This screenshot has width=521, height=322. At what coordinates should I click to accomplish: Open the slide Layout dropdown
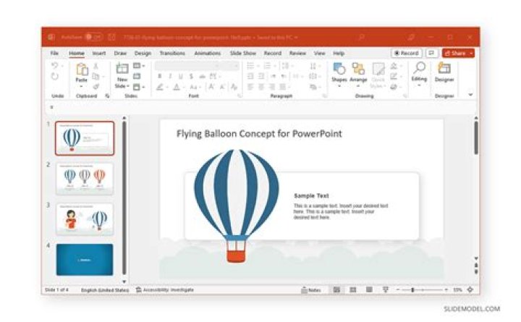pyautogui.click(x=138, y=66)
